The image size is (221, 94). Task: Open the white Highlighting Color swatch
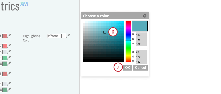(64, 36)
